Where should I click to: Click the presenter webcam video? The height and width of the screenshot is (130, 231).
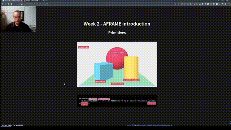[18, 19]
